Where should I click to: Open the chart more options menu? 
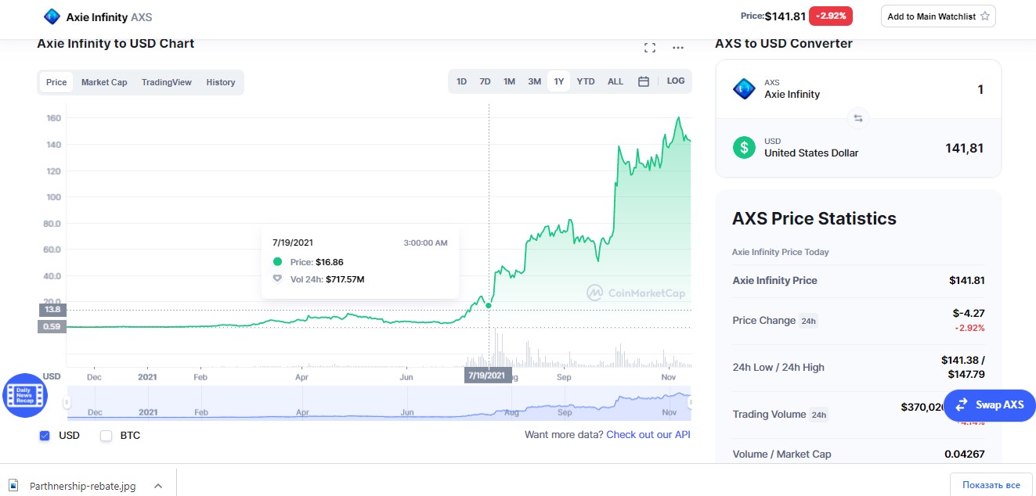pyautogui.click(x=678, y=48)
